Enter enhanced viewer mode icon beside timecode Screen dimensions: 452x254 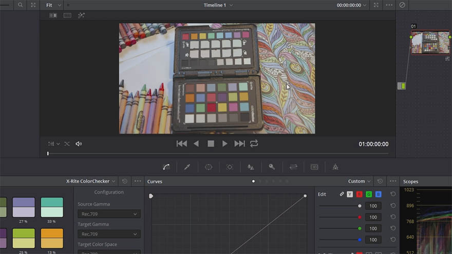pyautogui.click(x=376, y=5)
